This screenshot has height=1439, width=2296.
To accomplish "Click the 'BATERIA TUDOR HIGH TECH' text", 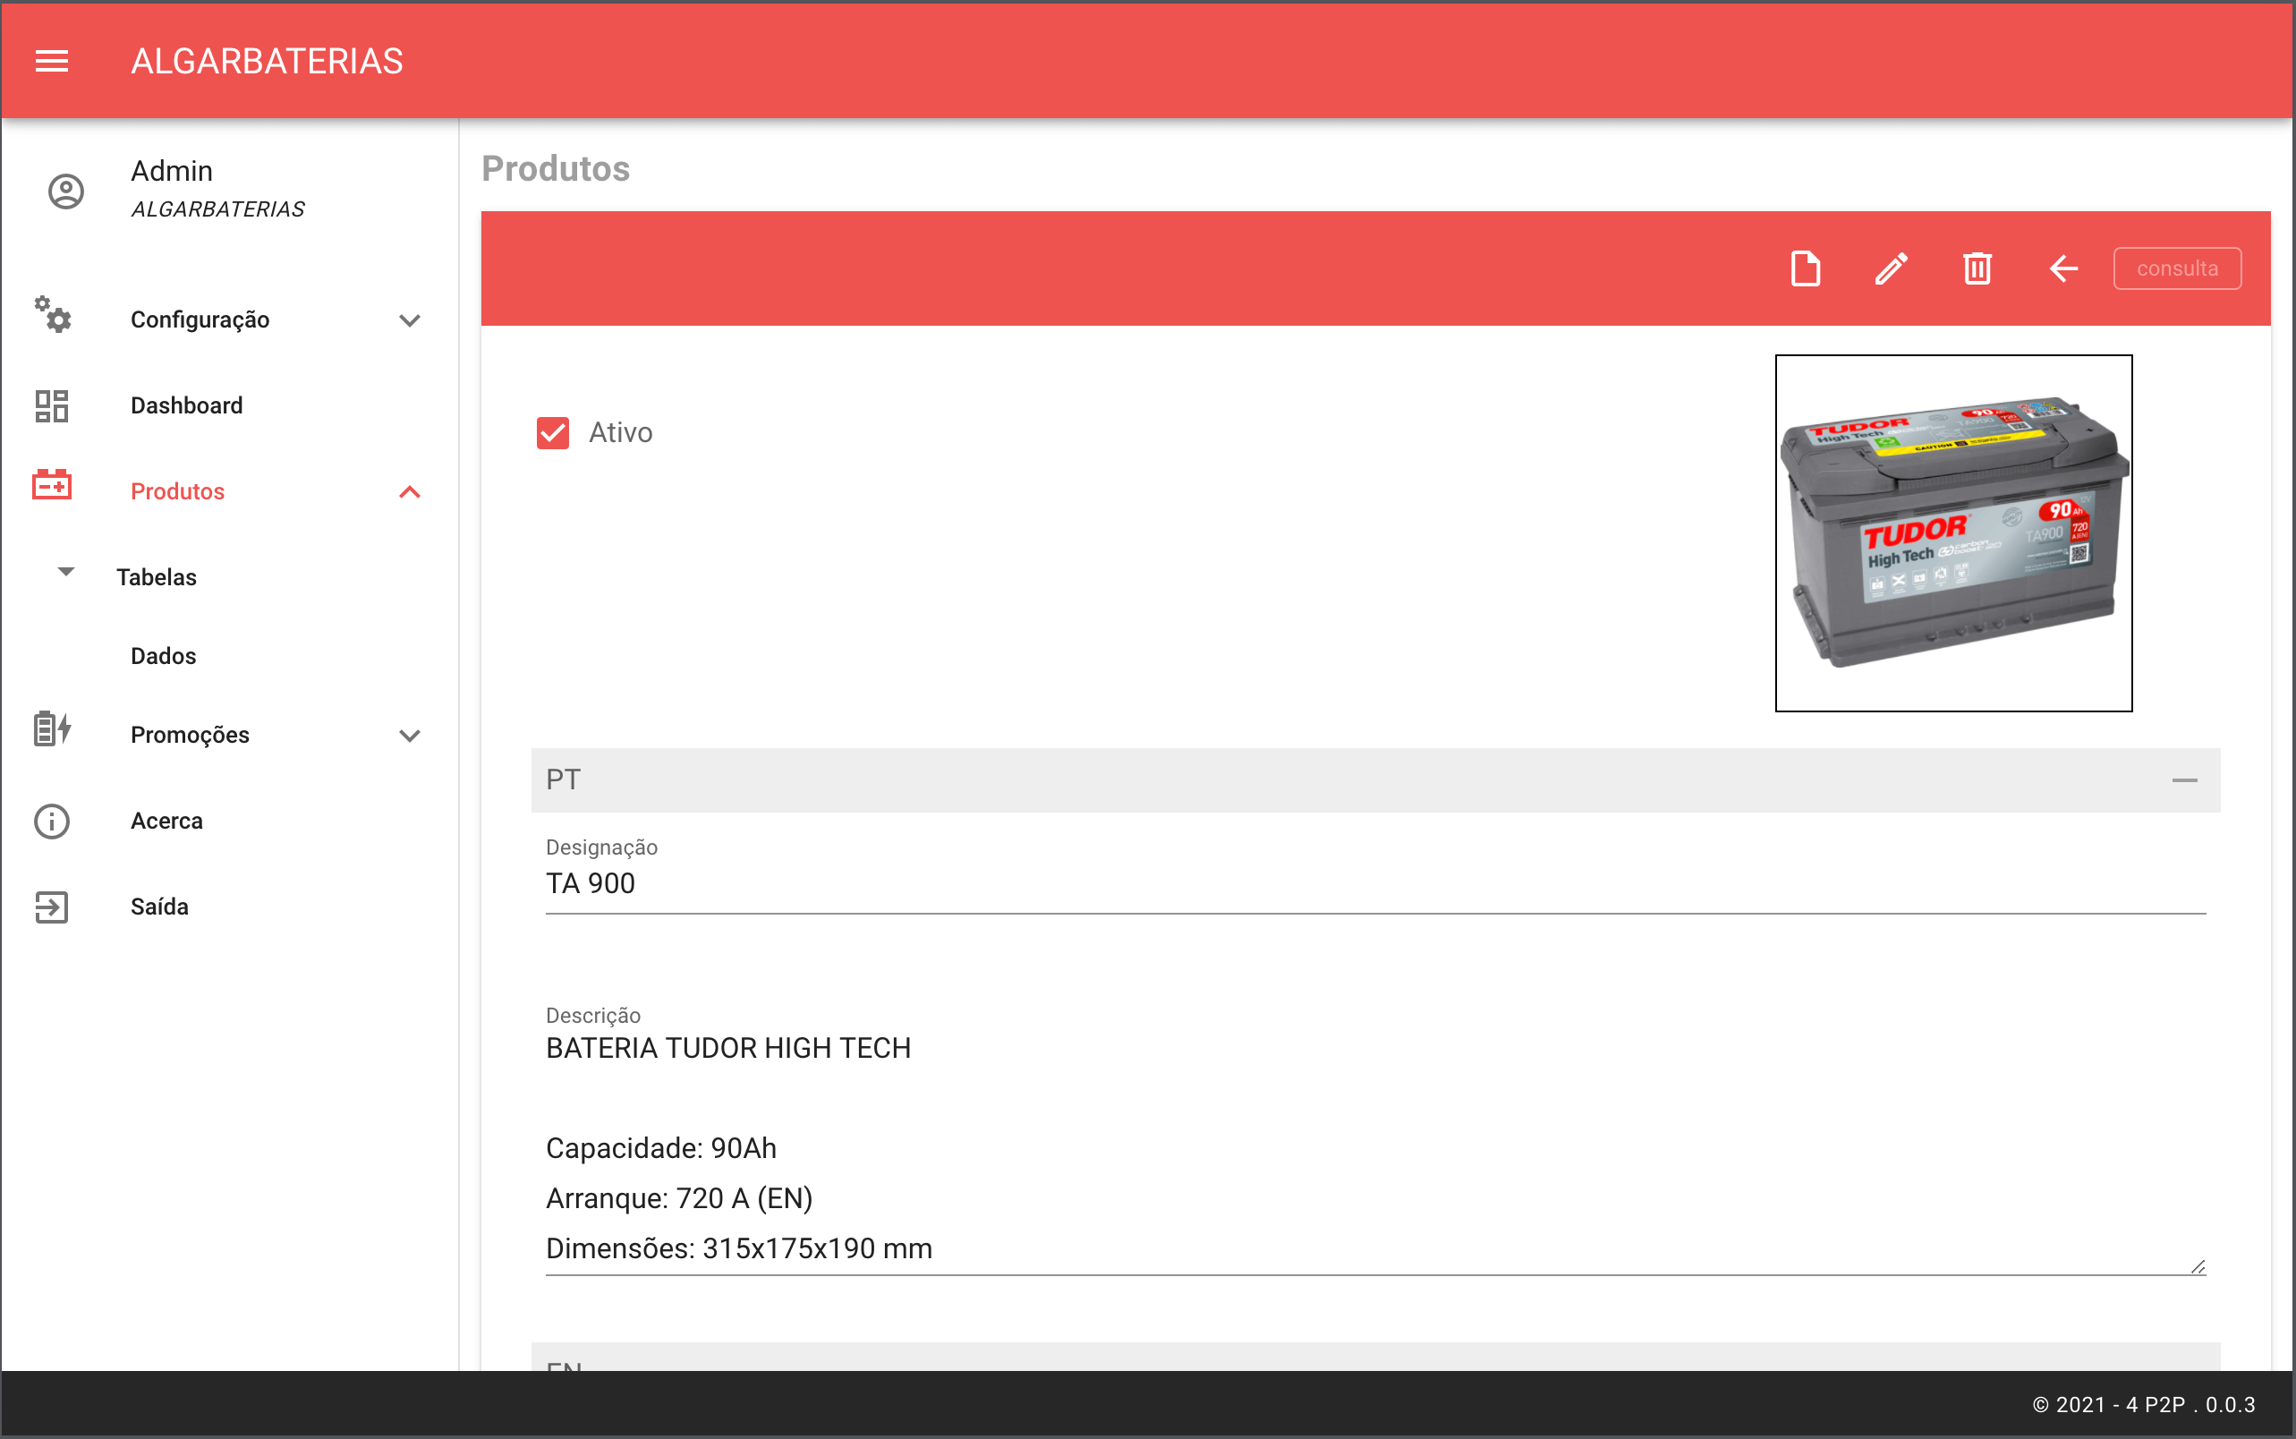I will point(728,1049).
